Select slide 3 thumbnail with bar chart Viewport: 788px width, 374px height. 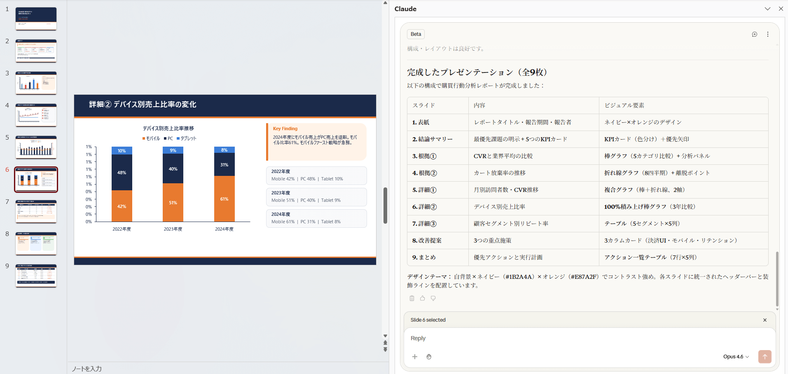[x=36, y=83]
